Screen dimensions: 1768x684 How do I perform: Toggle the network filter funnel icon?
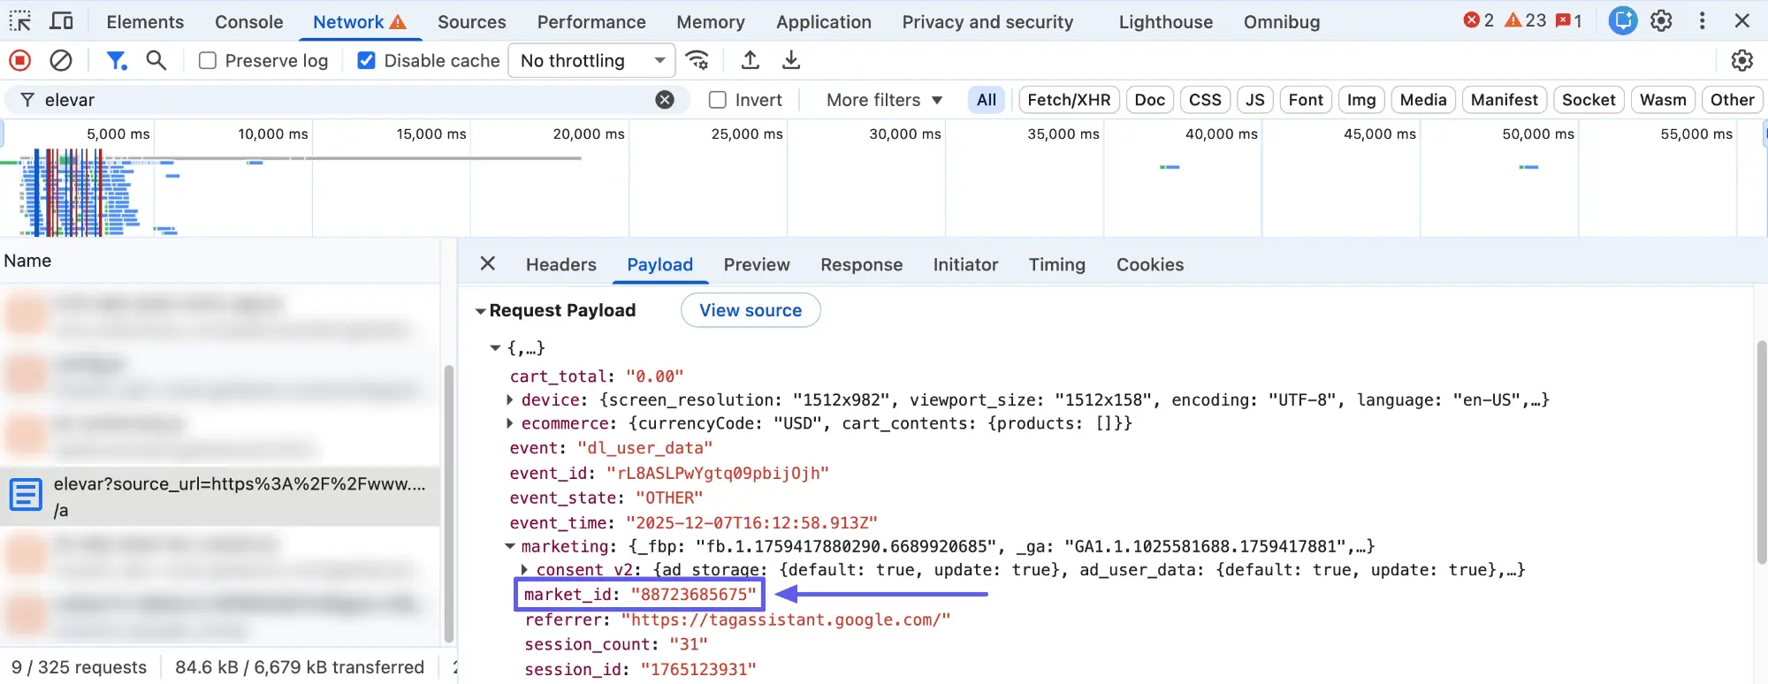click(116, 60)
